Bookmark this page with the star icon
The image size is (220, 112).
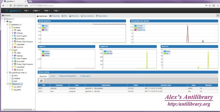pyautogui.click(x=210, y=5)
